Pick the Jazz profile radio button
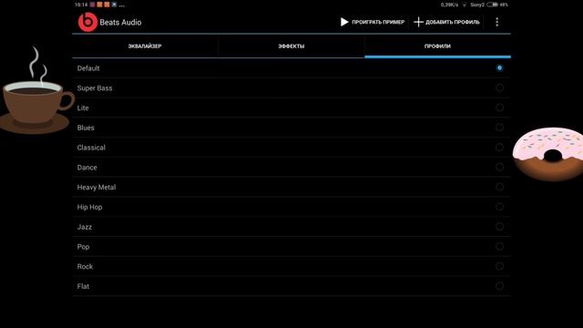This screenshot has height=328, width=583. click(499, 227)
